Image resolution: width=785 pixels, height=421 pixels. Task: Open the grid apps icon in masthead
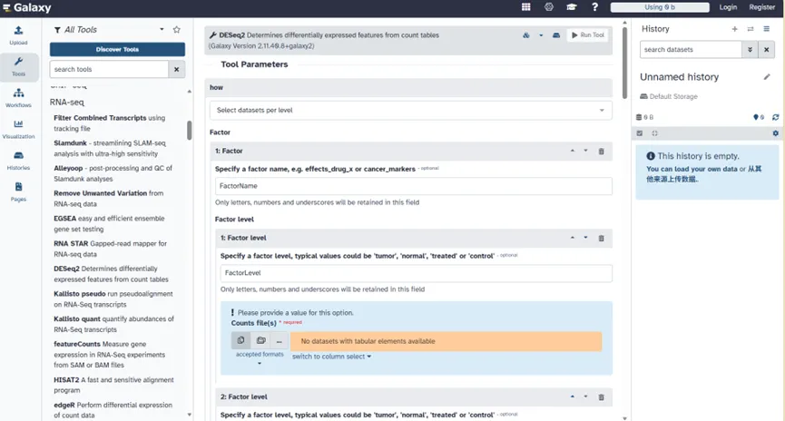pos(526,7)
